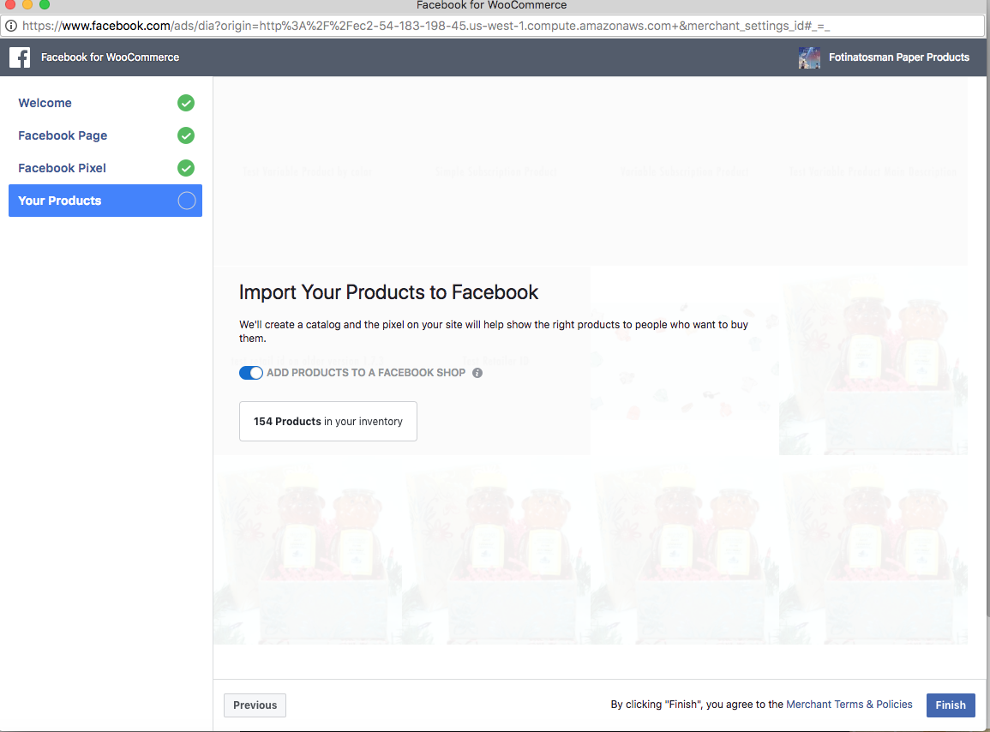Click the Import Your Products to Facebook heading

pos(388,292)
